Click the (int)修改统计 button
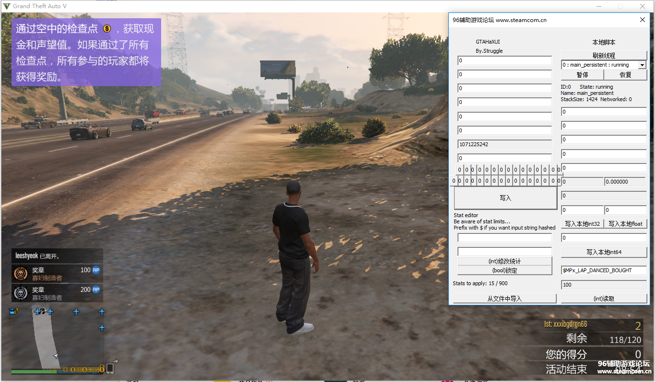Viewport: 655px width, 382px height. 504,261
